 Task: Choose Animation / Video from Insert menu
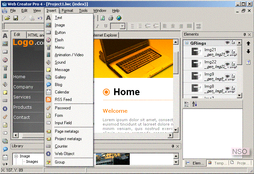[69, 55]
